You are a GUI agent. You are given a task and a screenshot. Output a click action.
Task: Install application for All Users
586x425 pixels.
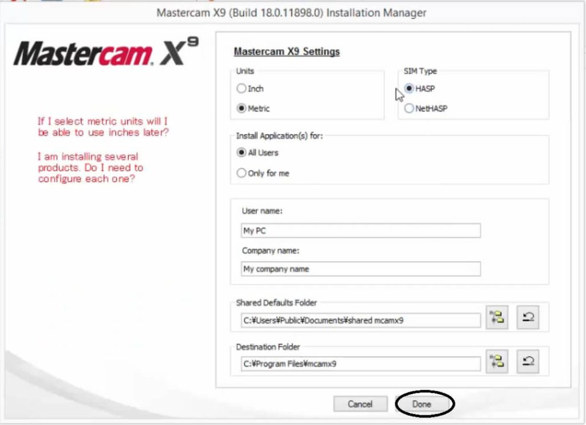pyautogui.click(x=241, y=153)
